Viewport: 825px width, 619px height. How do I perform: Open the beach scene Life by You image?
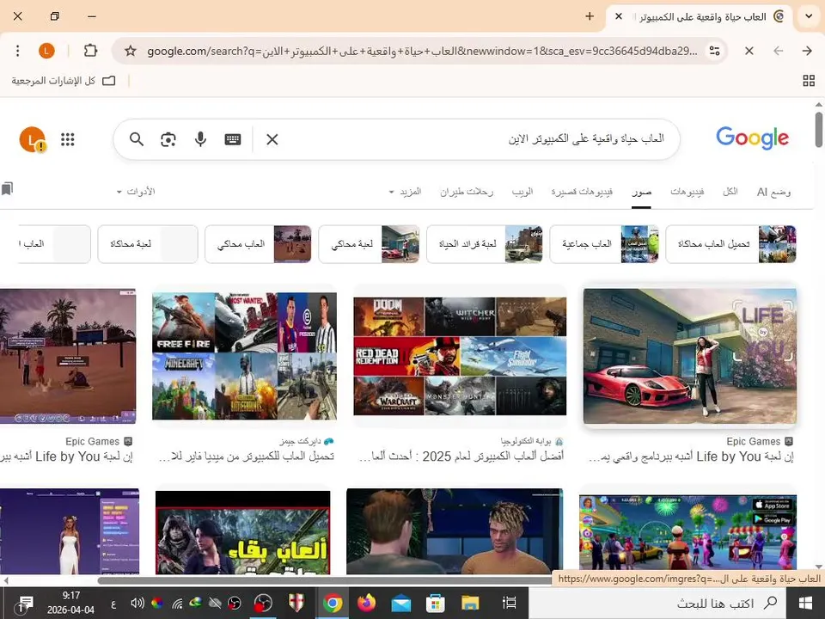click(x=68, y=356)
